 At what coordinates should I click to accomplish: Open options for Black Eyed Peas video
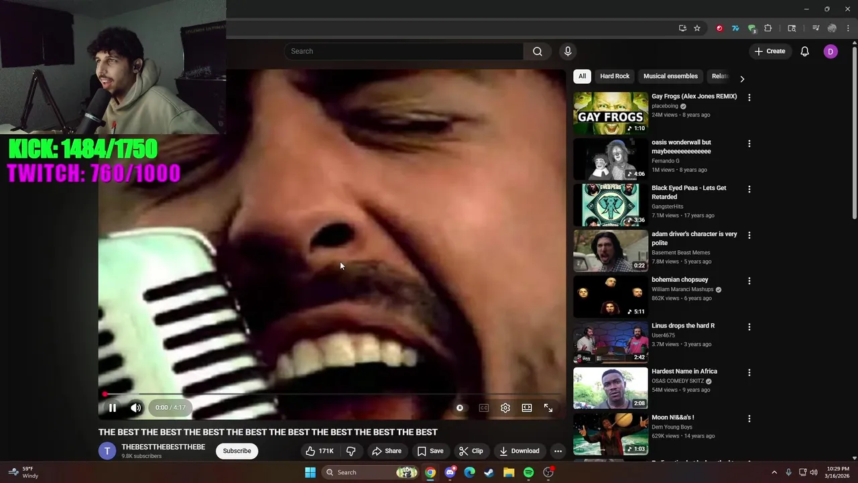[749, 189]
